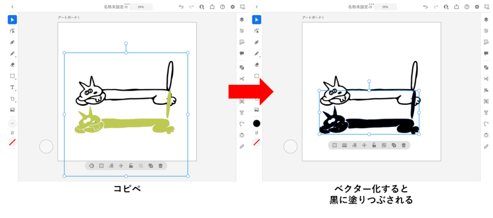
Task: Open Combine Shapes panel in left screenshot
Action: 242,67
